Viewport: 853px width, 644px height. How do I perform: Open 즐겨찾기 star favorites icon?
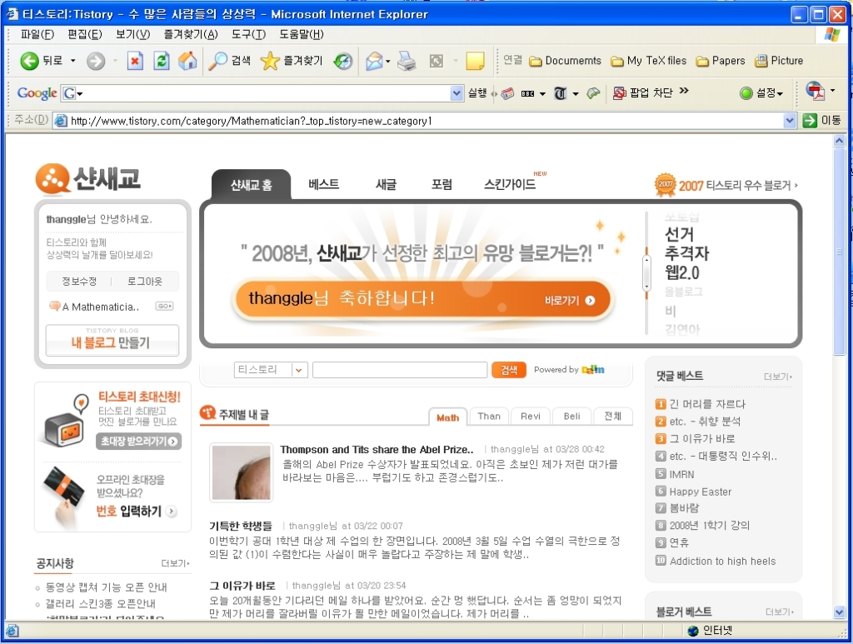point(291,61)
